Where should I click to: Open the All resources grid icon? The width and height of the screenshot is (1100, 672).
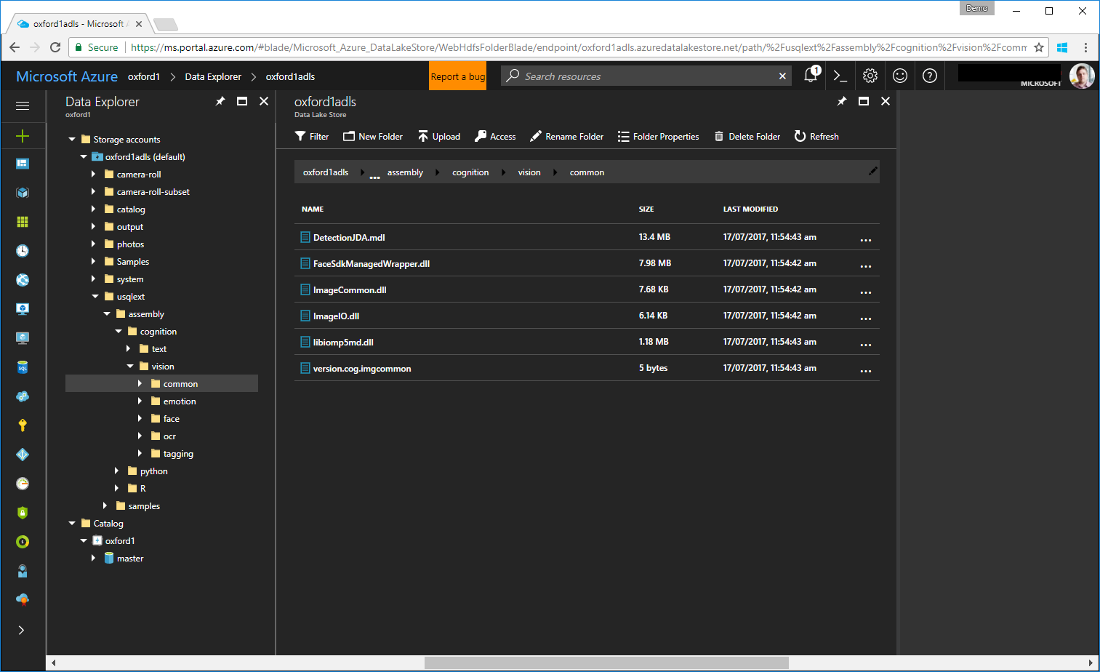point(23,222)
